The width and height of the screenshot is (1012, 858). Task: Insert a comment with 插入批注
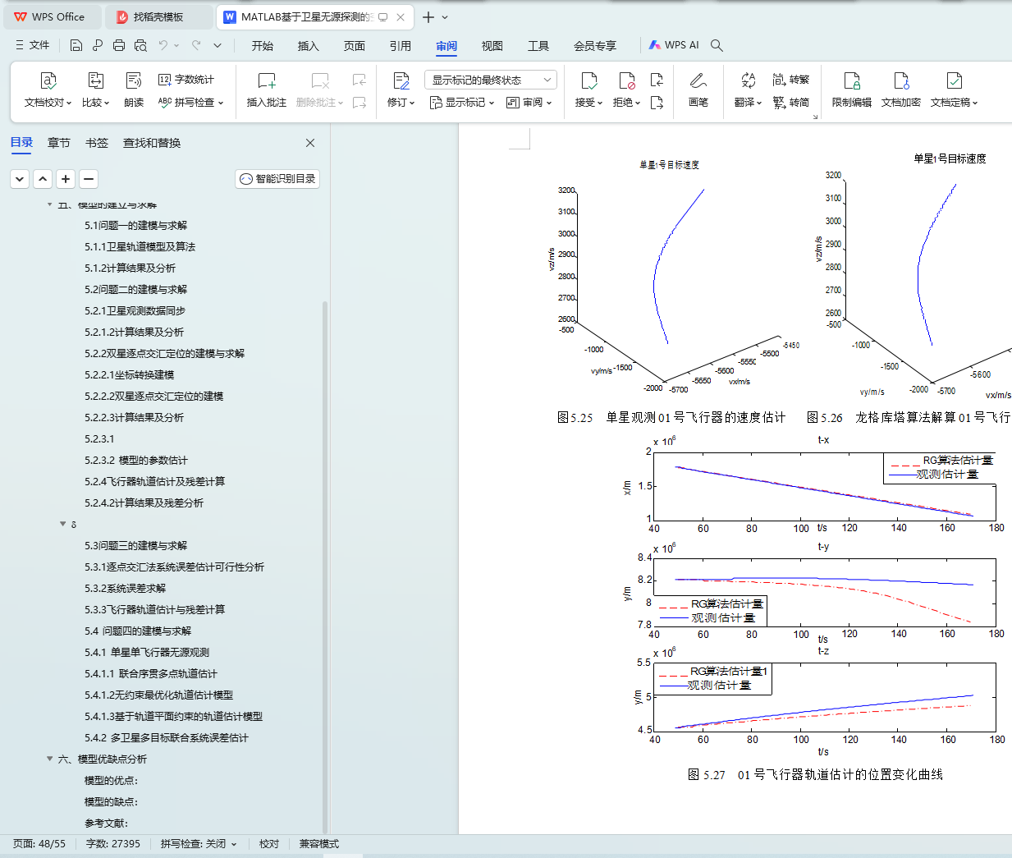click(267, 90)
